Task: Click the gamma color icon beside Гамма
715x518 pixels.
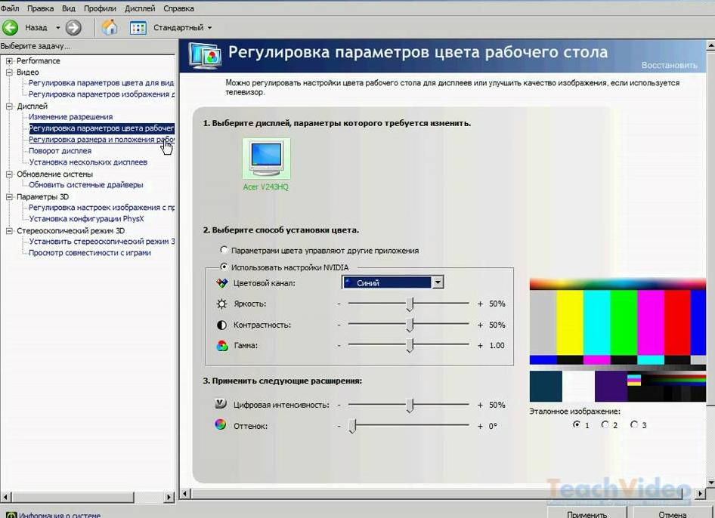Action: (x=222, y=345)
